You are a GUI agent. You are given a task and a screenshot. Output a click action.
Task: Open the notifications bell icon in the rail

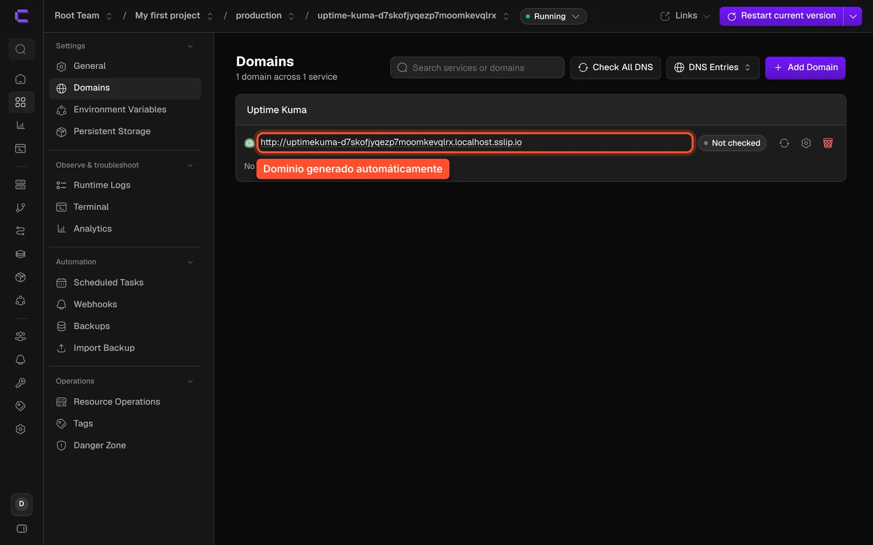[x=21, y=360]
